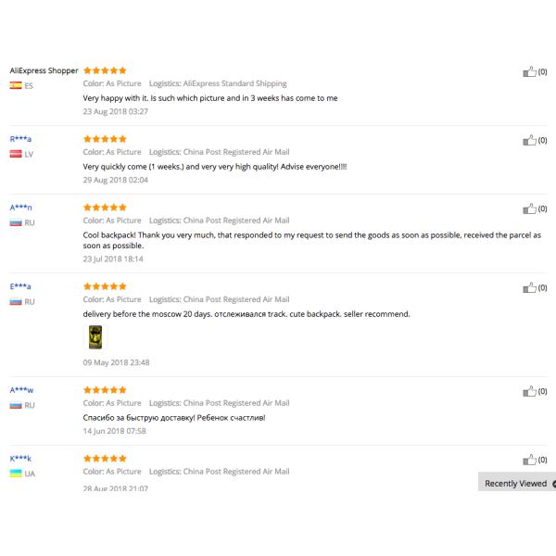The image size is (556, 556).
Task: Click the star rating on AliExpress Shopper review
Action: point(105,70)
